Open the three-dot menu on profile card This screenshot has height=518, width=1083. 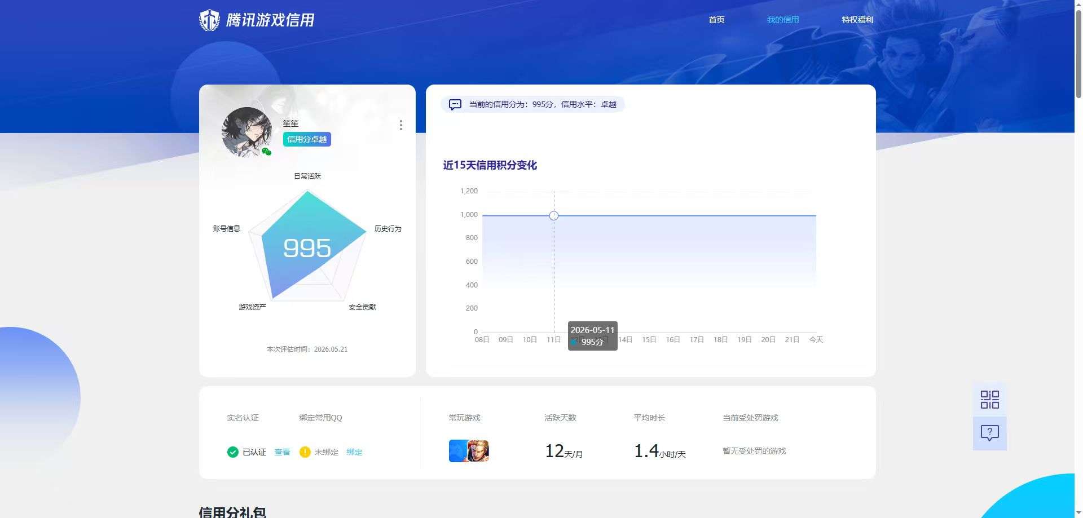401,125
